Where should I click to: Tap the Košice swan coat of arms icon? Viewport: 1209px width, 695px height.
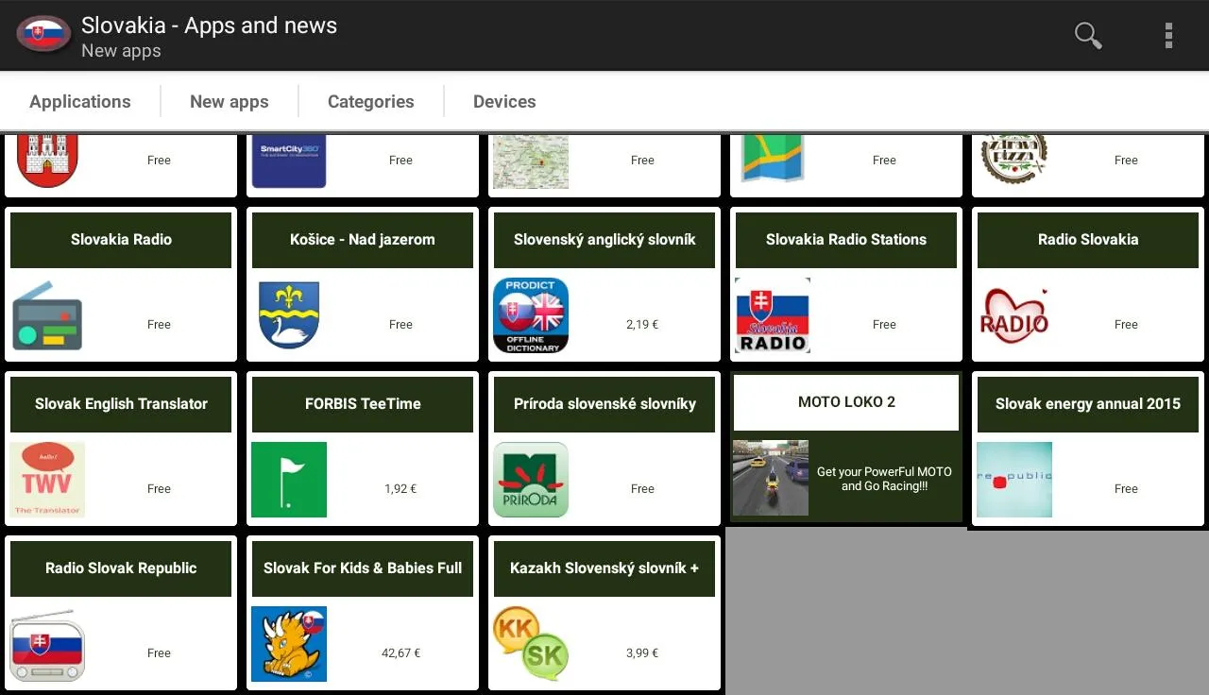click(289, 315)
